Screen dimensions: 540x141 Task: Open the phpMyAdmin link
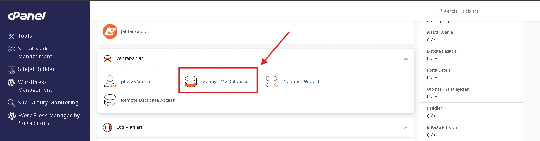(x=136, y=82)
